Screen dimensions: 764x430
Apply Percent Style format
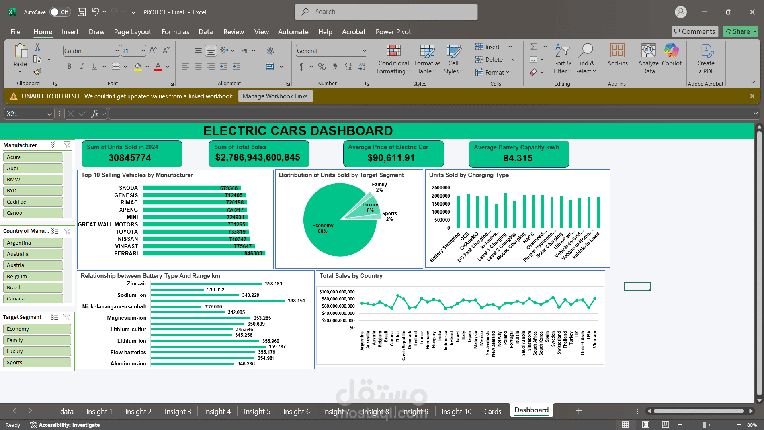click(322, 67)
